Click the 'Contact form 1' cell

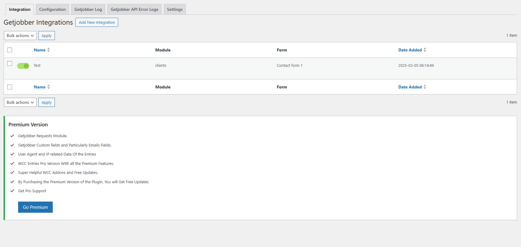pos(289,65)
